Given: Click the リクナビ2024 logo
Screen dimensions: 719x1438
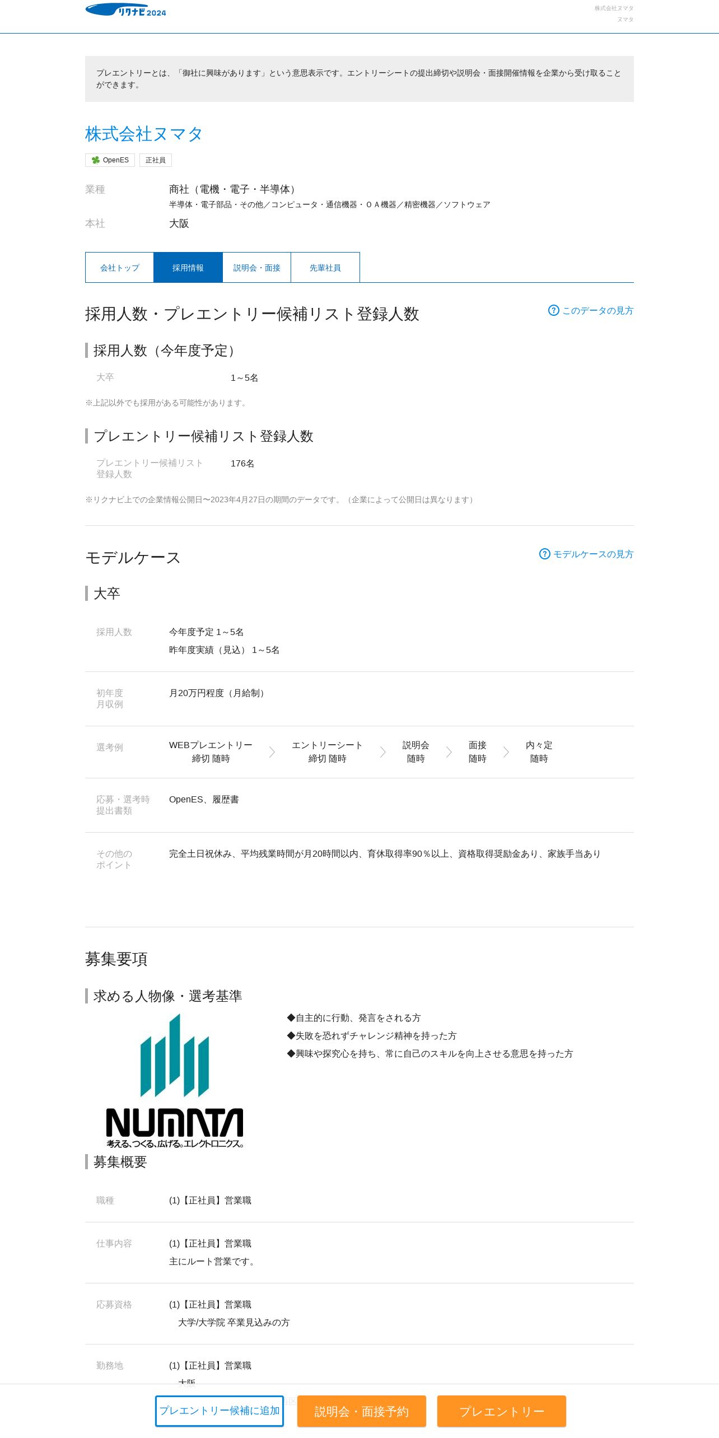Looking at the screenshot, I should pos(125,10).
